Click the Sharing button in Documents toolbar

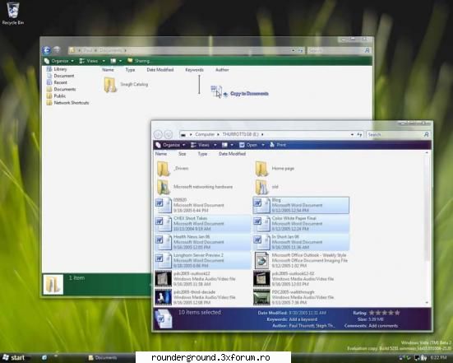pyautogui.click(x=139, y=61)
